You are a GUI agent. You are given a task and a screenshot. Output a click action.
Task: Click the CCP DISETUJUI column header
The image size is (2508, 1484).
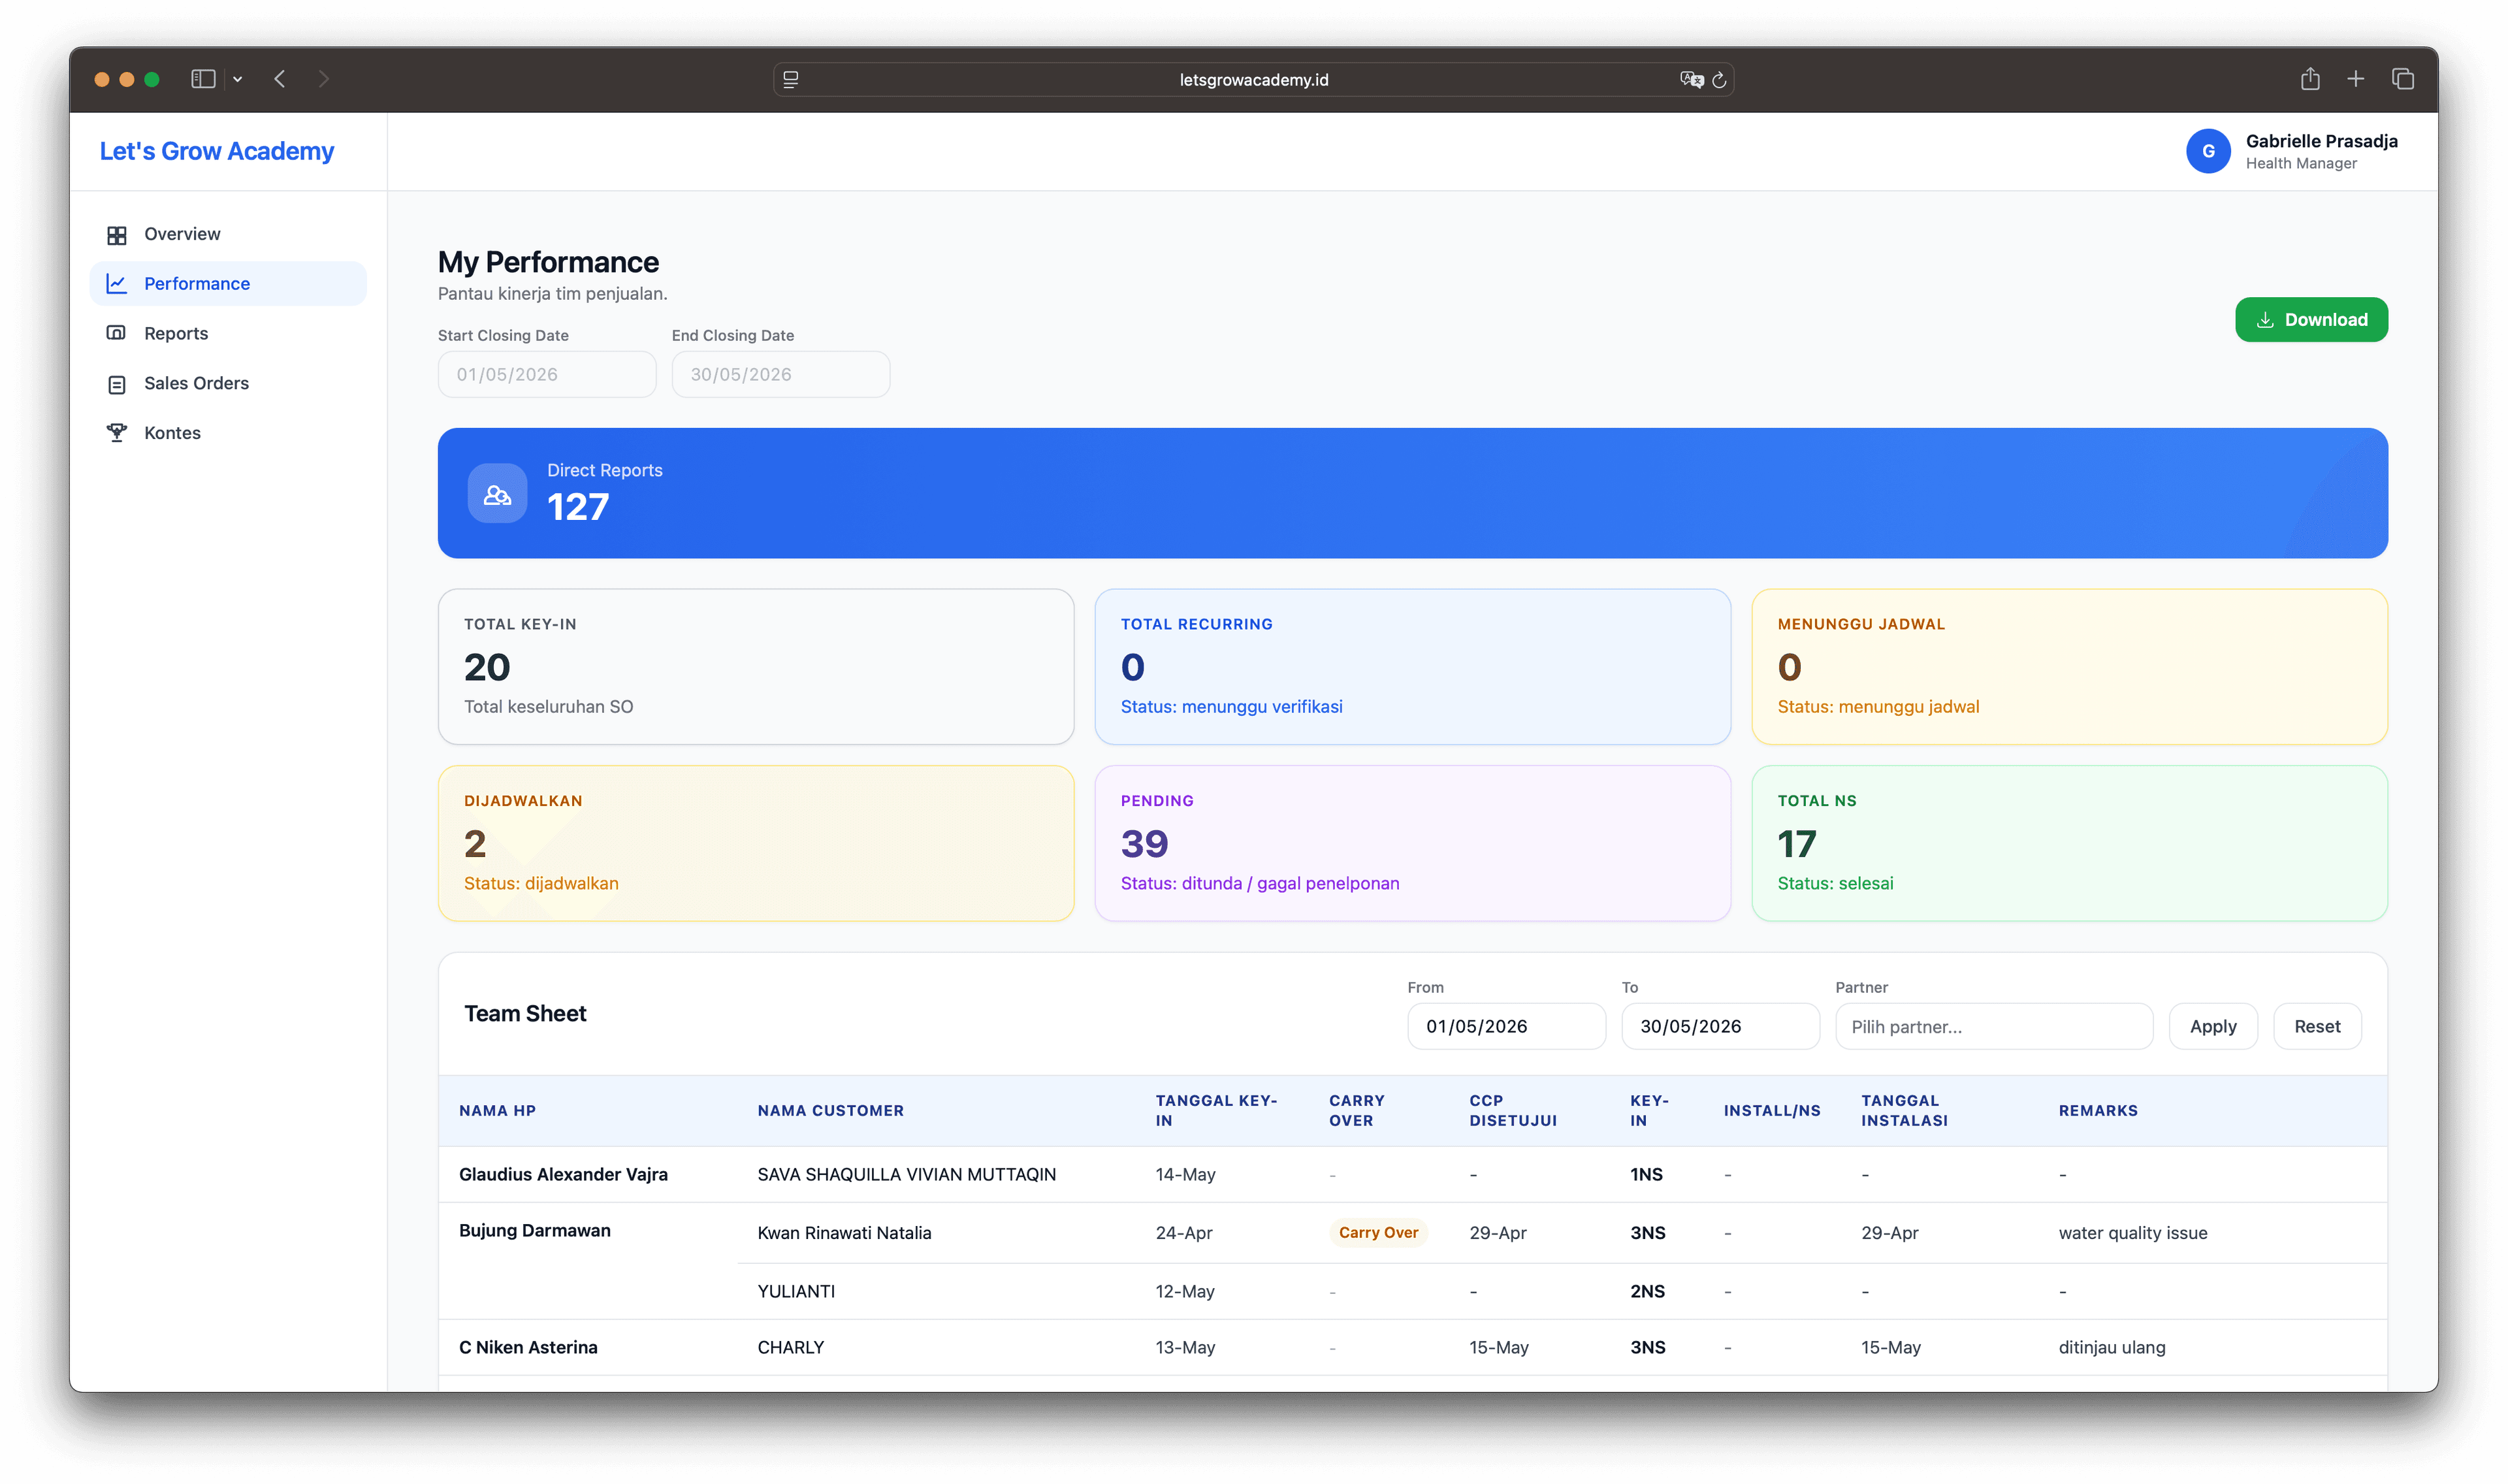[x=1513, y=1110]
